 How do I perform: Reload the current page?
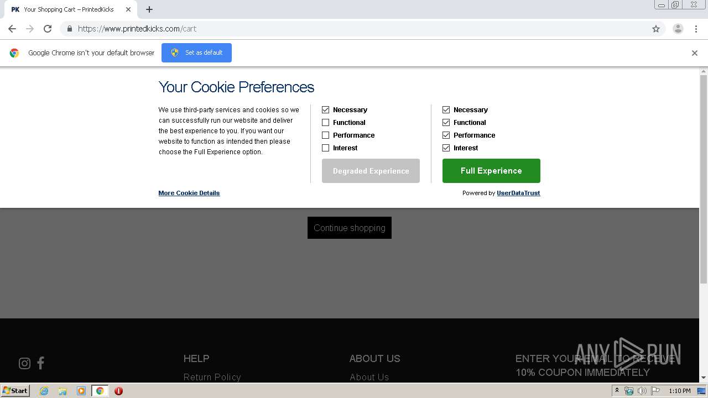pyautogui.click(x=48, y=29)
